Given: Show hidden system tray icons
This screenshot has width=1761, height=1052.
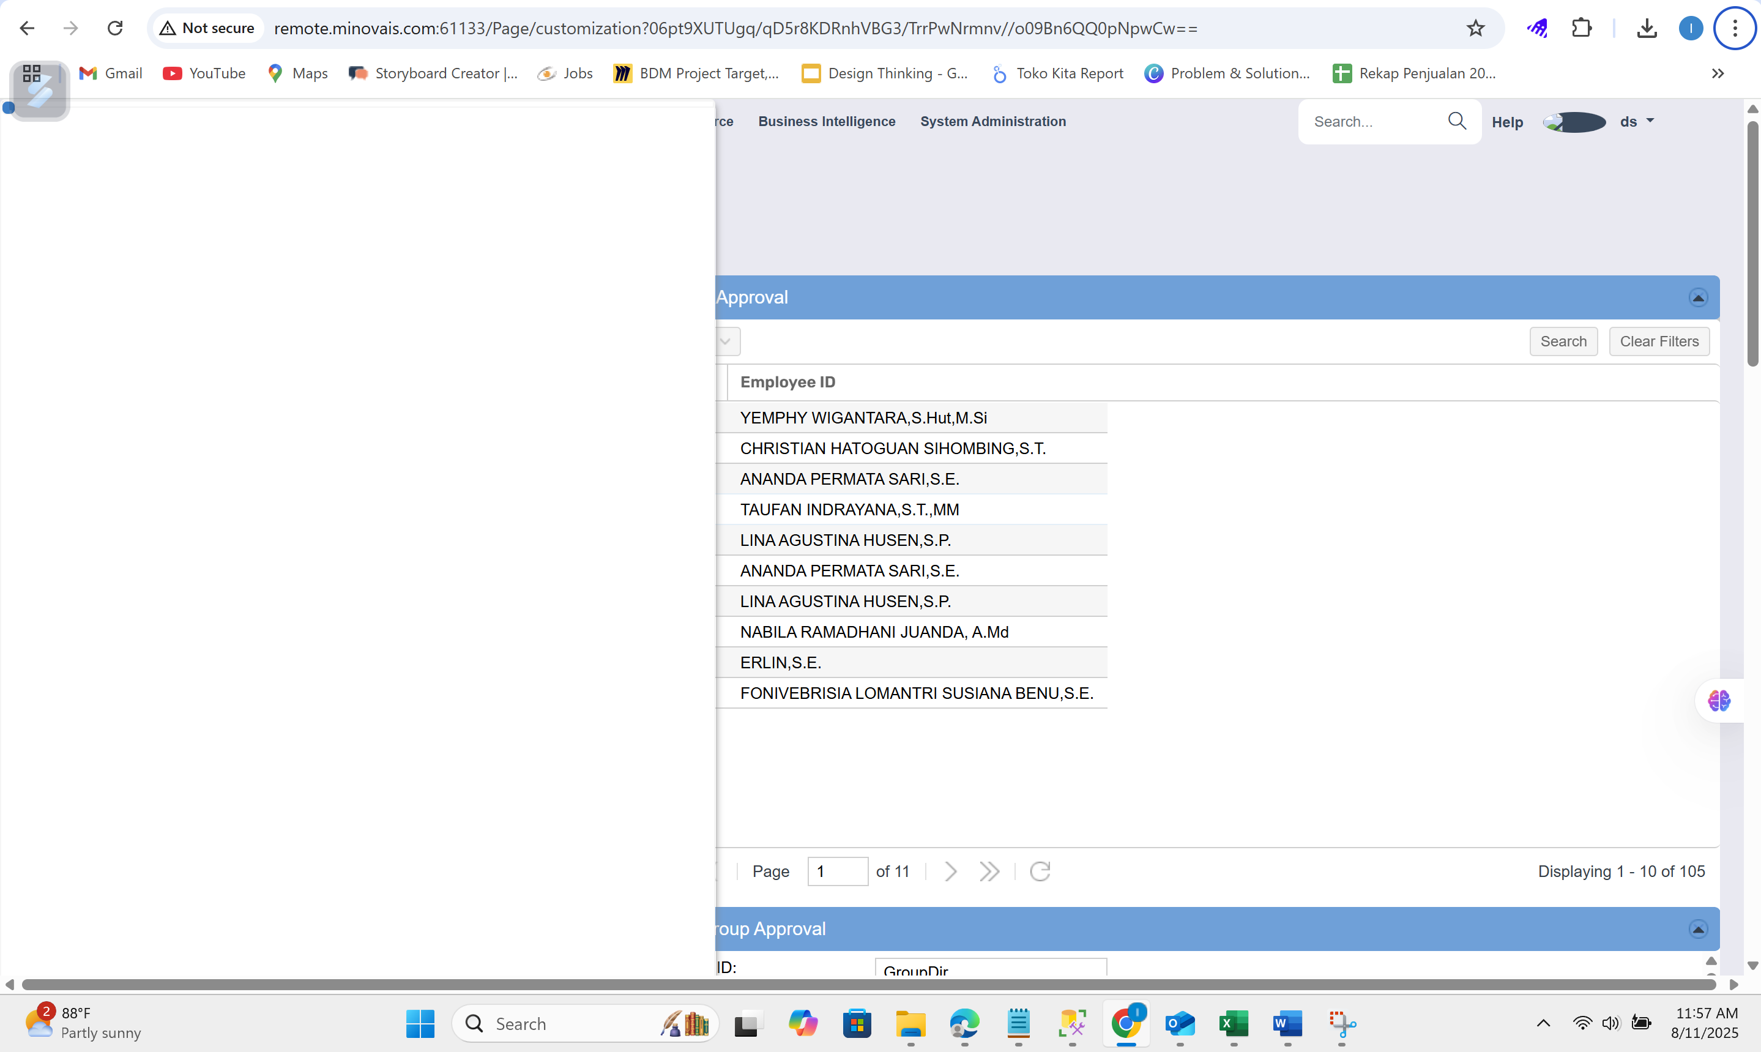Looking at the screenshot, I should [1543, 1024].
